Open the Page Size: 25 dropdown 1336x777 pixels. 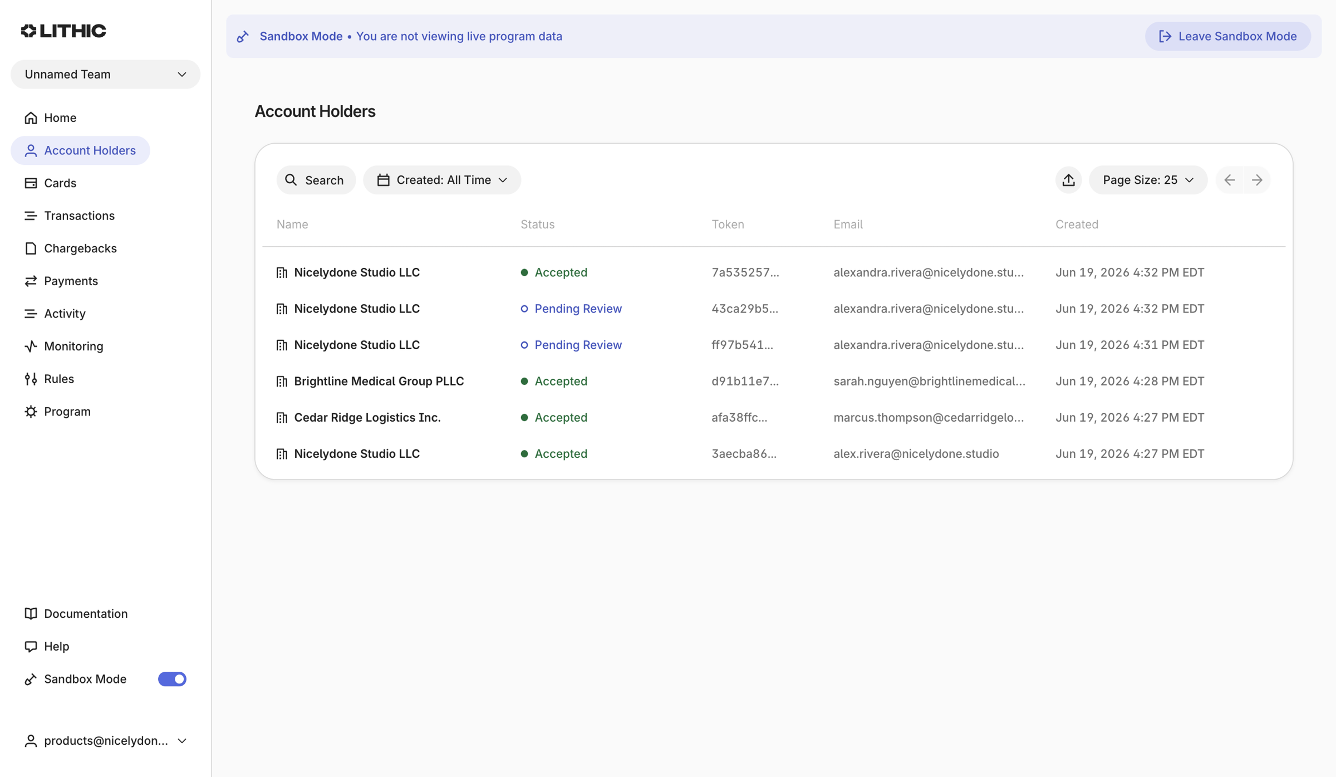[1148, 180]
